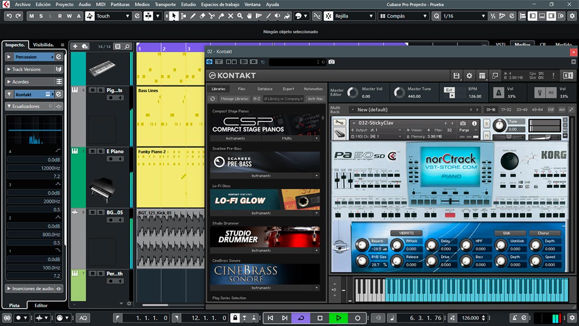Toggle the purple Cycle loop button
The width and height of the screenshot is (579, 326).
pos(302,318)
